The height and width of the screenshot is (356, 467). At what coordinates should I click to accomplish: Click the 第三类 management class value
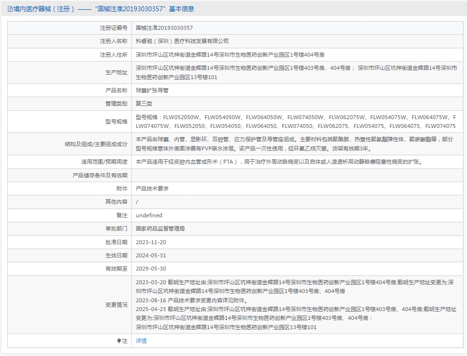tap(144, 104)
